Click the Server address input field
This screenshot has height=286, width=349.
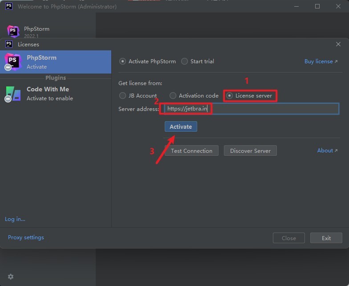click(252, 109)
